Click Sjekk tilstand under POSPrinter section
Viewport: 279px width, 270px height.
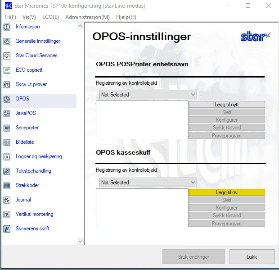227,128
